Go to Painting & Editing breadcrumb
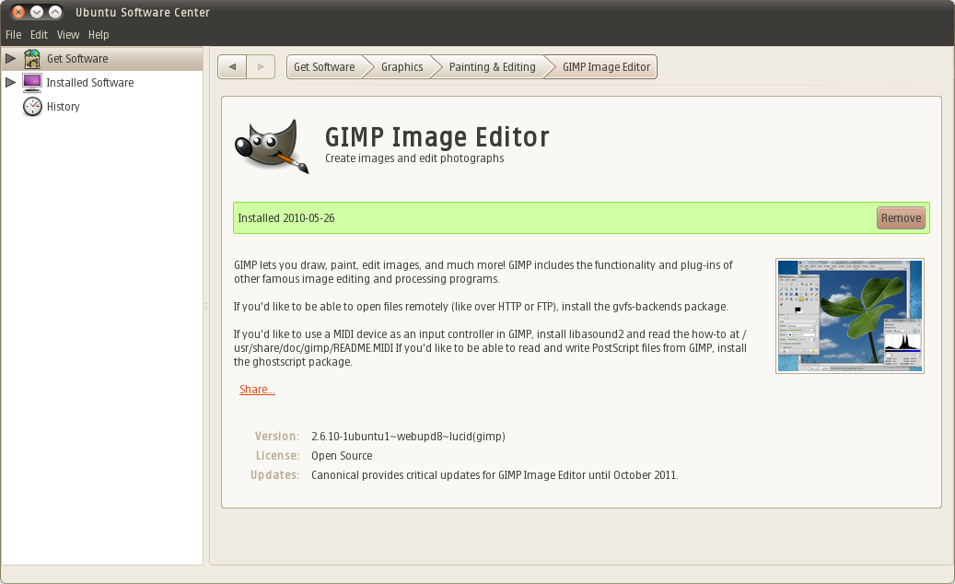 click(x=492, y=66)
